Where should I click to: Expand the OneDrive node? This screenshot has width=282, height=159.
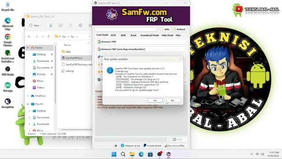pyautogui.click(x=28, y=96)
